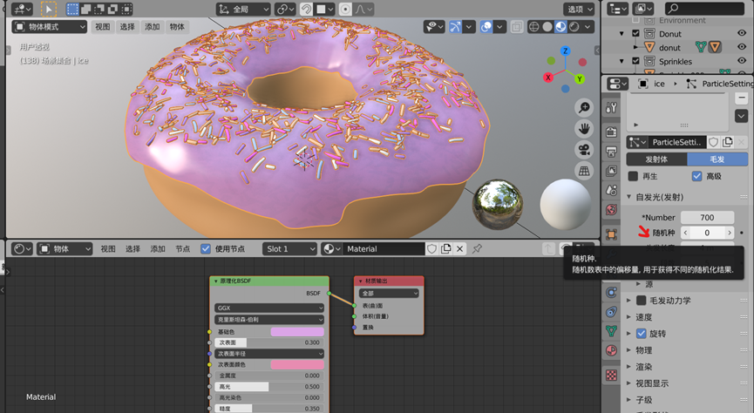This screenshot has height=413, width=754.
Task: Open the 选项 options dropdown
Action: pos(579,9)
